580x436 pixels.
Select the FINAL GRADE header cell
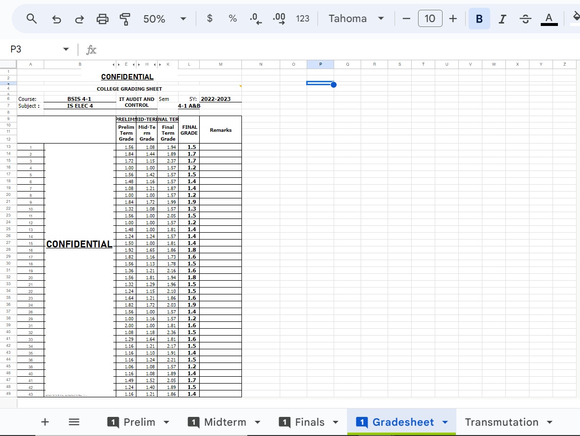click(189, 130)
